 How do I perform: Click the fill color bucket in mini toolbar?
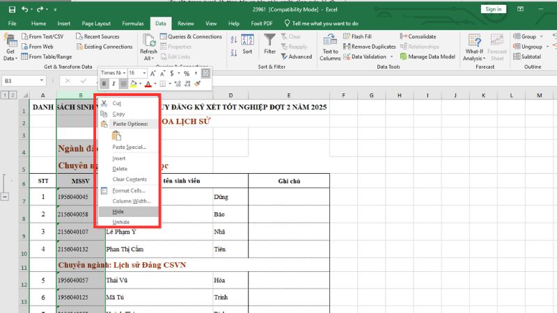(x=132, y=83)
